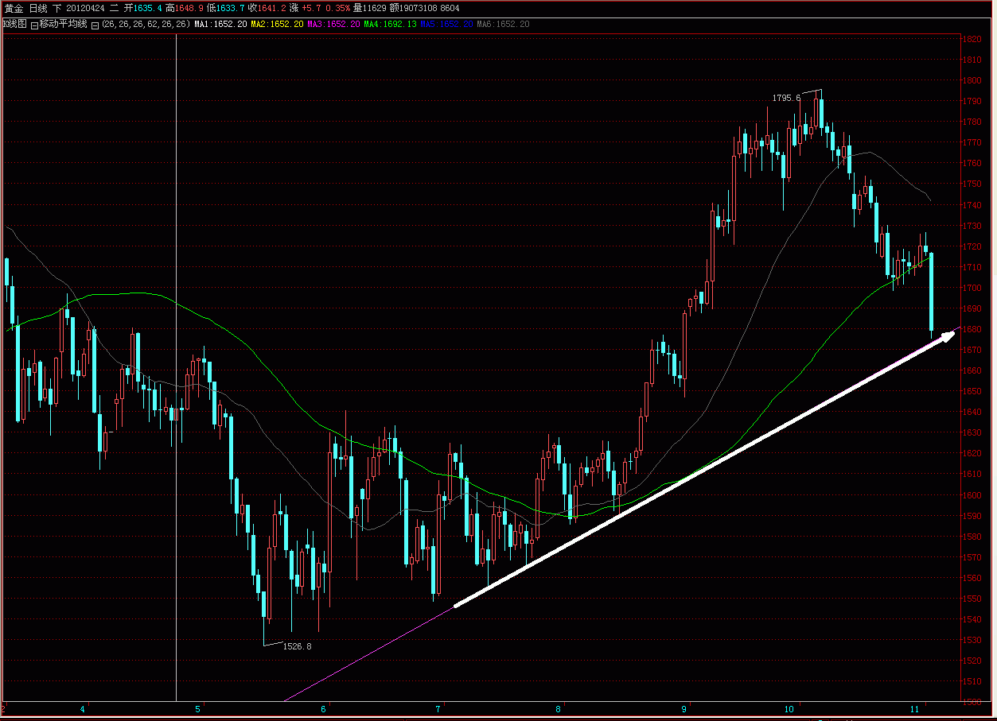Edit the MA parameters (26,26,26,62,26,26)
The image size is (997, 721).
click(146, 24)
